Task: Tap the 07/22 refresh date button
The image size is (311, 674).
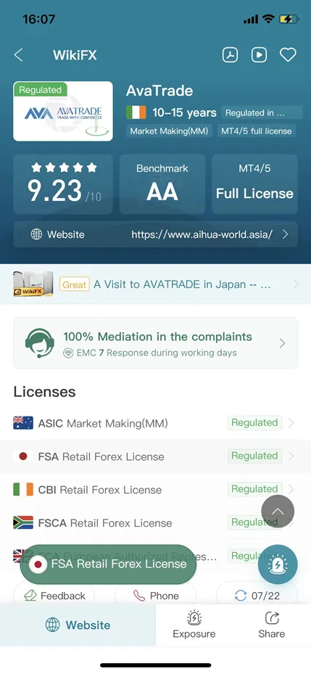Action: pyautogui.click(x=257, y=596)
